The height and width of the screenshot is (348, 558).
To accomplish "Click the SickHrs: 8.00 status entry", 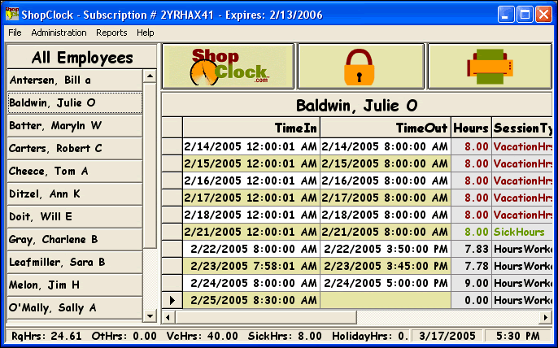I will pos(285,336).
